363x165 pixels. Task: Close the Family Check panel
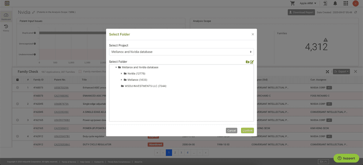point(355,72)
